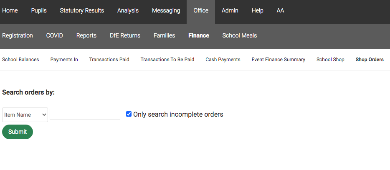Select the Analysis menu item
The image size is (390, 170).
pos(128,10)
